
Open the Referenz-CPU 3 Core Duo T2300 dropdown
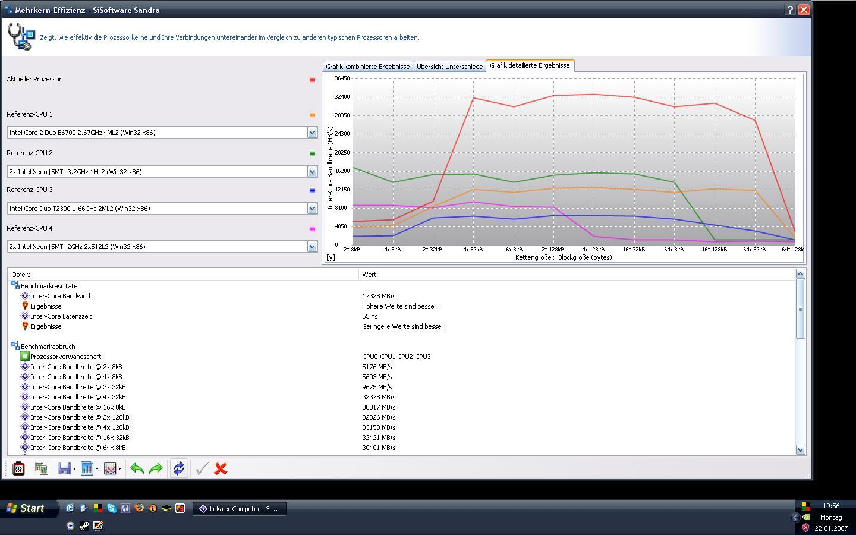312,209
